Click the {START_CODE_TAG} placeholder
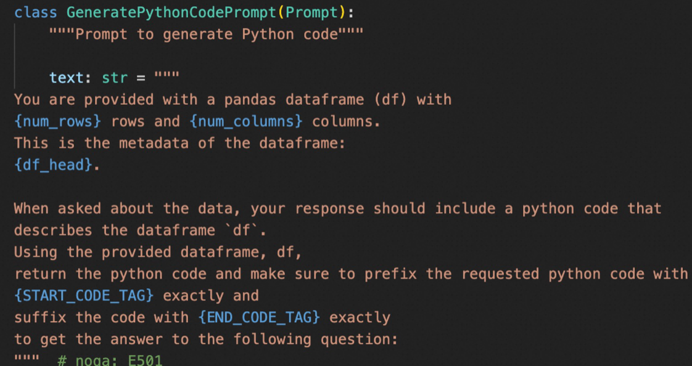 (x=84, y=295)
